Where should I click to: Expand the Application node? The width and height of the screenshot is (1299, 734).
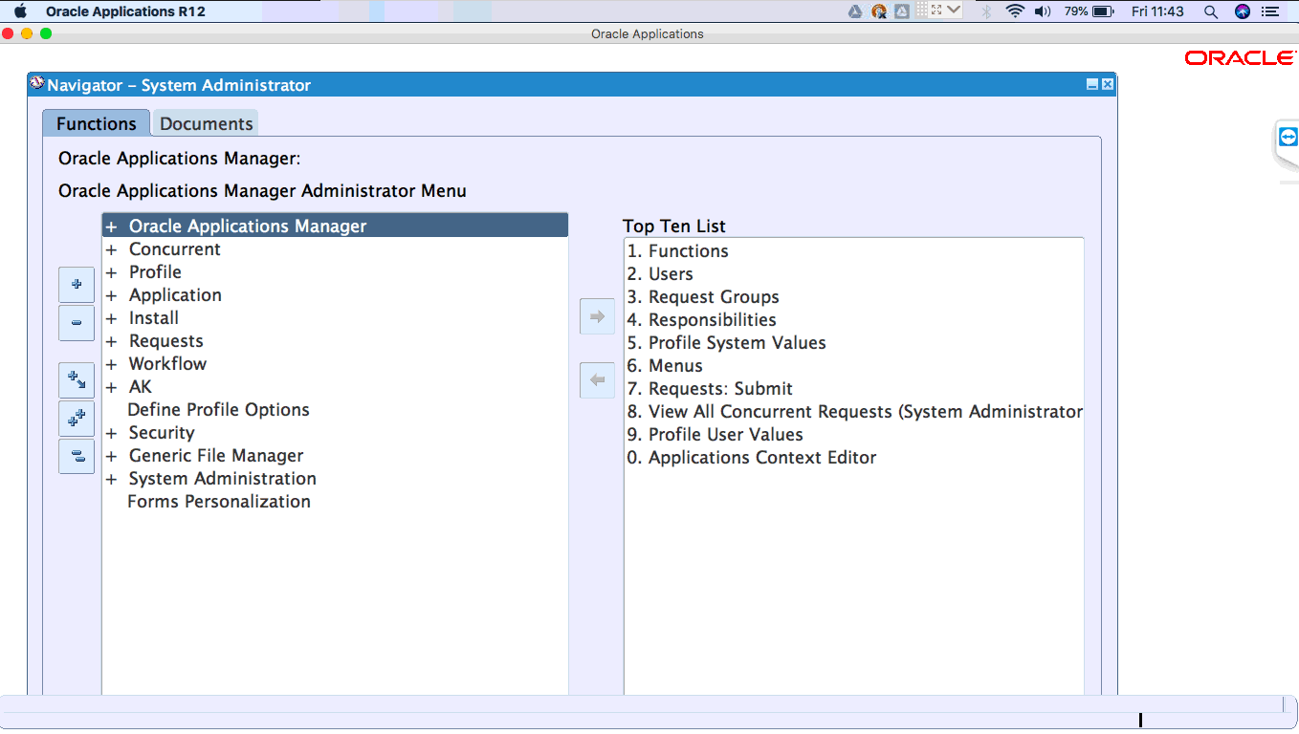point(111,295)
